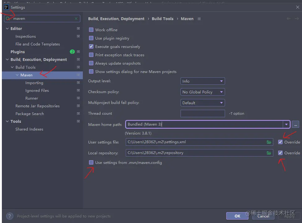Select Shared Indexes under Tools
302x223 pixels.
(x=29, y=129)
